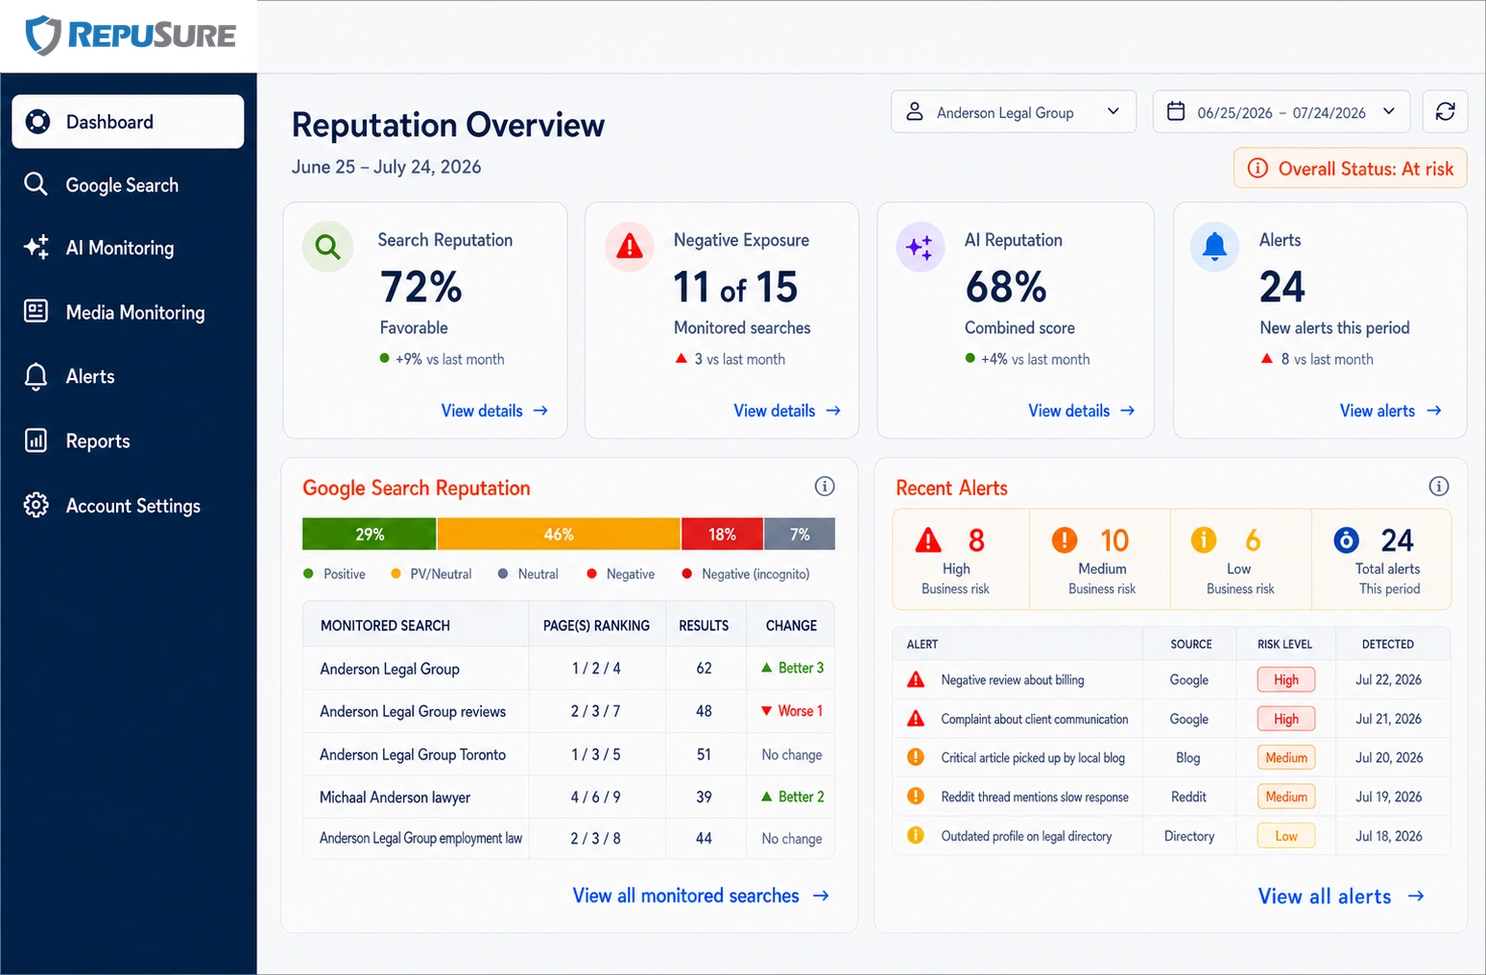Click the calendar icon in date range selector
Viewport: 1486px width, 975px height.
[x=1176, y=112]
